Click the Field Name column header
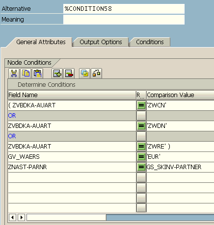The image size is (214, 225). point(72,95)
